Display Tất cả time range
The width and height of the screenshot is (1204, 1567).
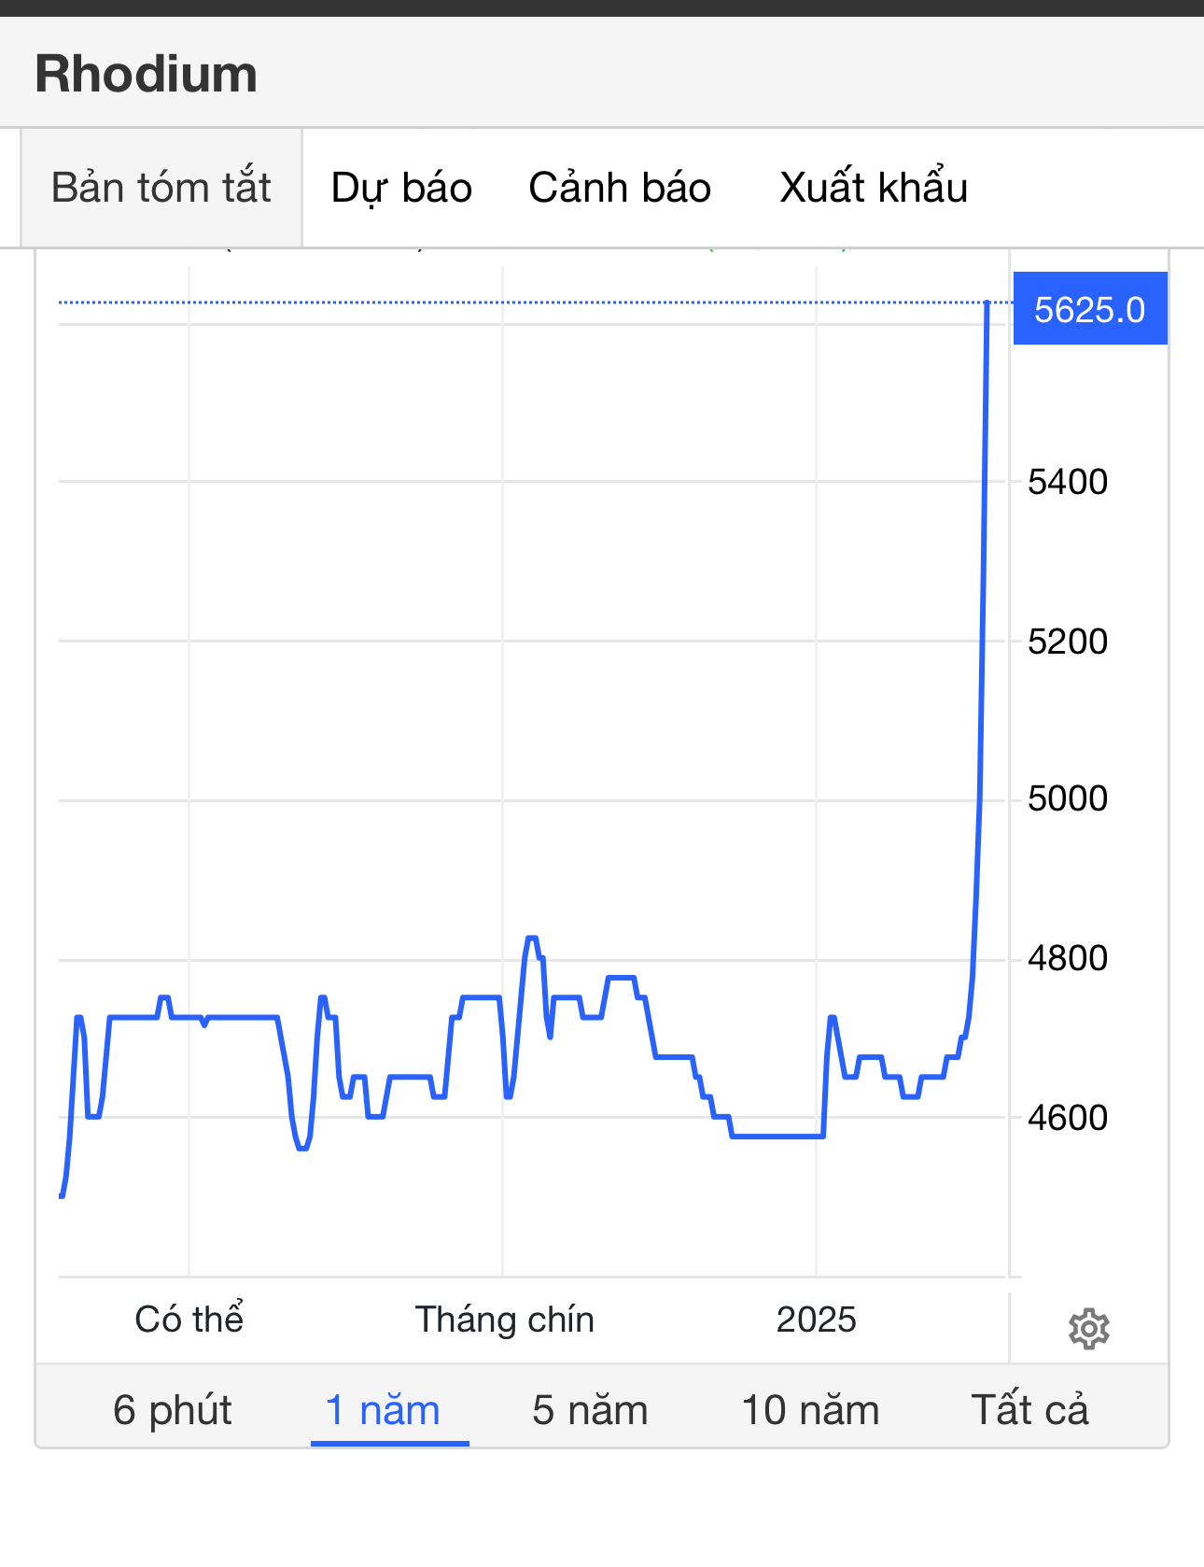[1029, 1409]
